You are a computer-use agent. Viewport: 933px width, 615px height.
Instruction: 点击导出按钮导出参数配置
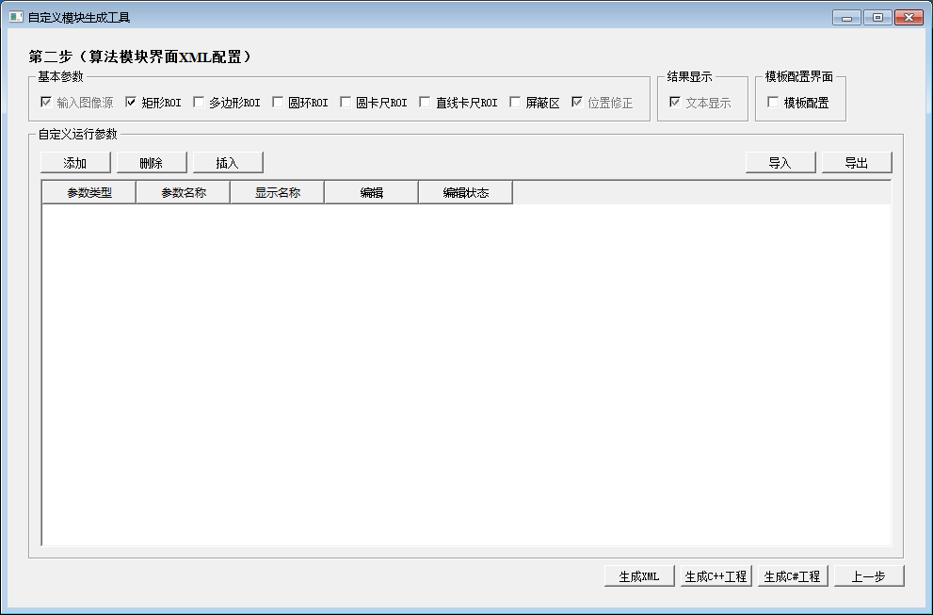pyautogui.click(x=856, y=161)
